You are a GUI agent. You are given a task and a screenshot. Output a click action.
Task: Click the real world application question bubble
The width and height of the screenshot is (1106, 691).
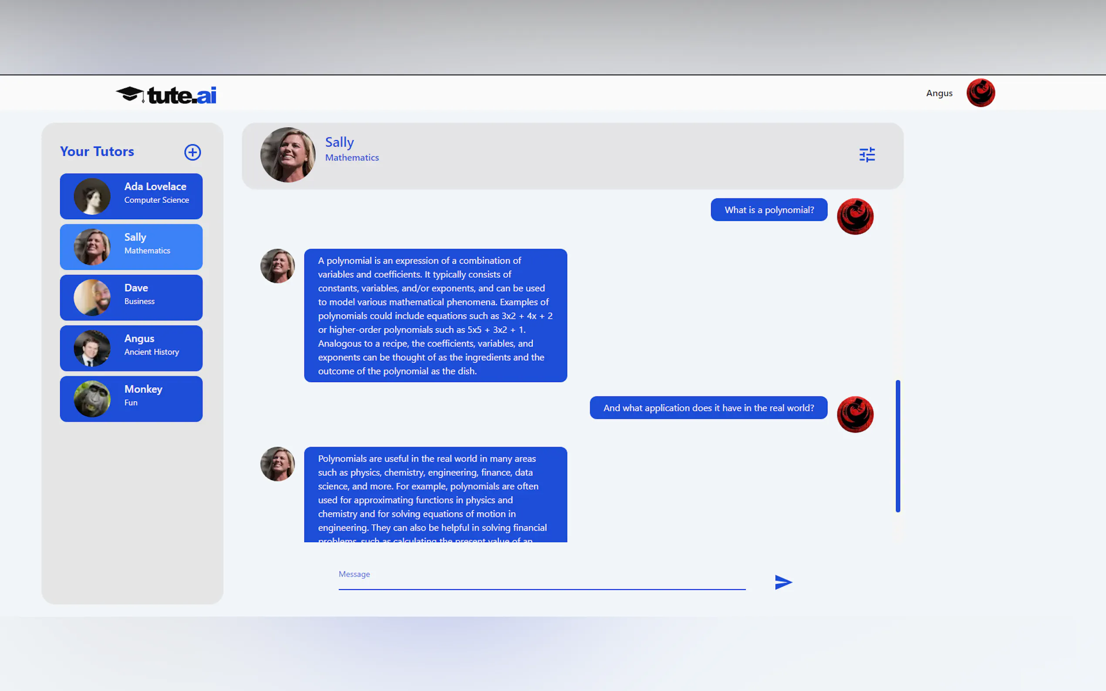[x=708, y=408]
